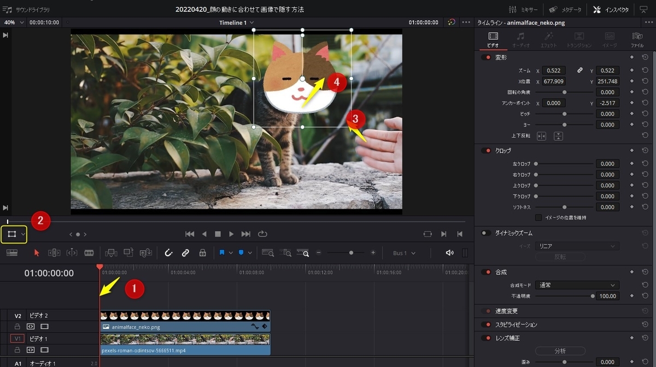Select the Dynamic trim mode tool
The width and height of the screenshot is (656, 367).
[72, 253]
